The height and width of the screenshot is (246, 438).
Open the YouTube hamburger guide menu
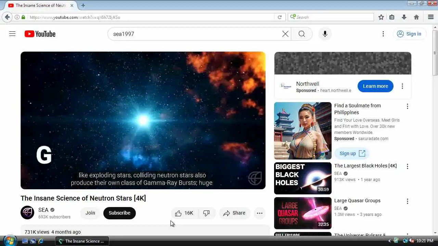[x=12, y=34]
